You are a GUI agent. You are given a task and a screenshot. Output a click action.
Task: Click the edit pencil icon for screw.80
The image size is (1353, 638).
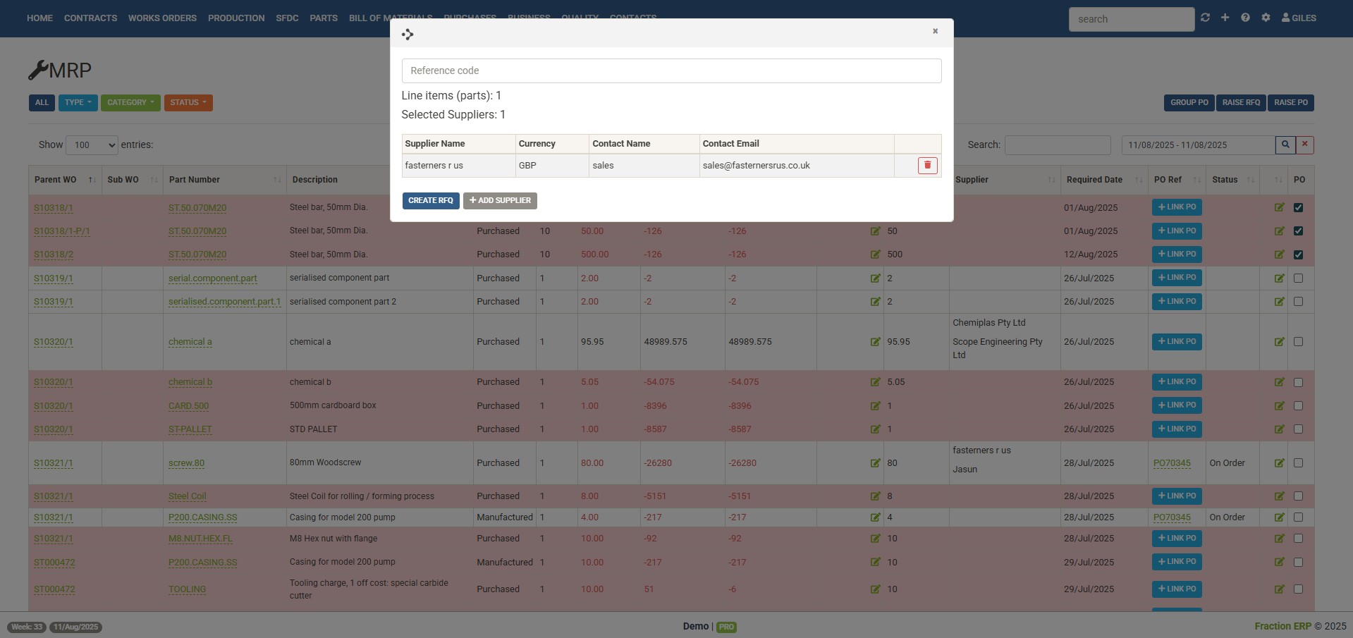point(1279,463)
